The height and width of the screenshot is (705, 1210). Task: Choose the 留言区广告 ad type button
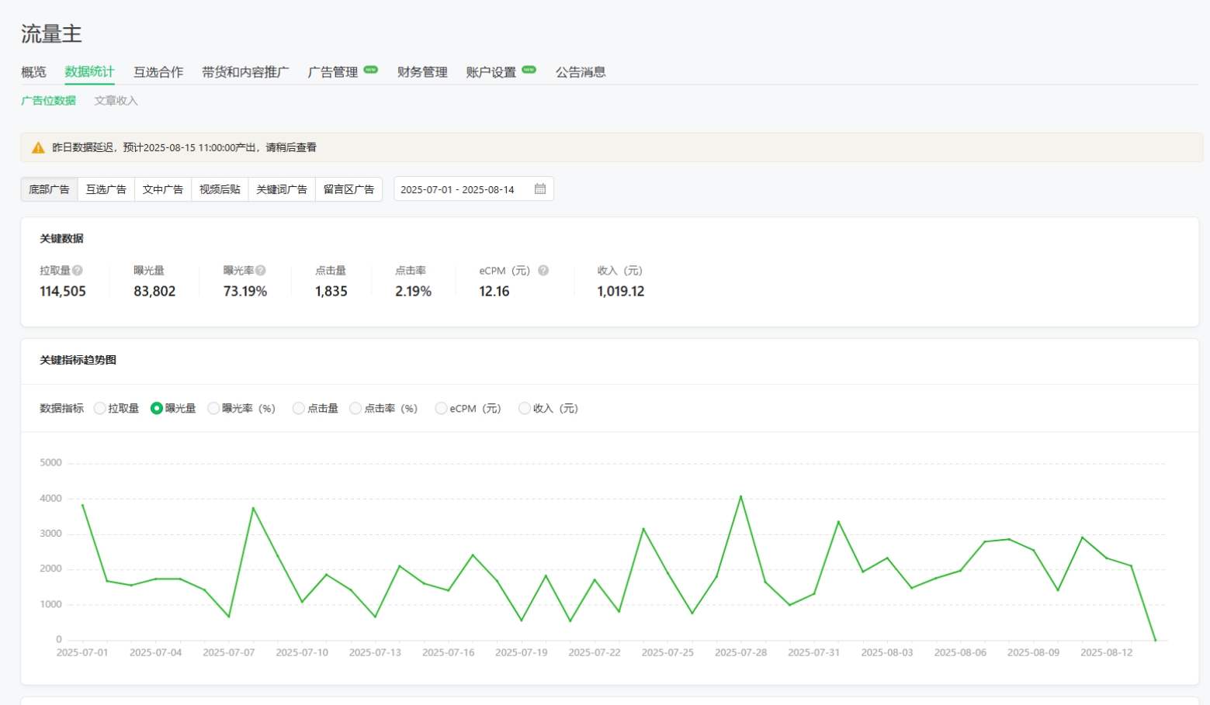tap(348, 189)
